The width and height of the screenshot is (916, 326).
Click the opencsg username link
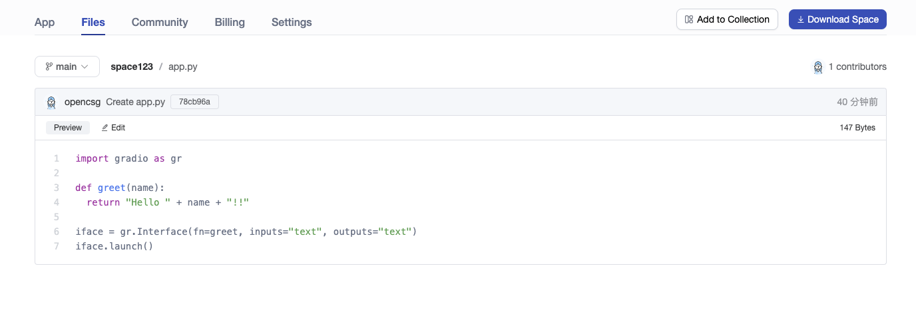83,102
